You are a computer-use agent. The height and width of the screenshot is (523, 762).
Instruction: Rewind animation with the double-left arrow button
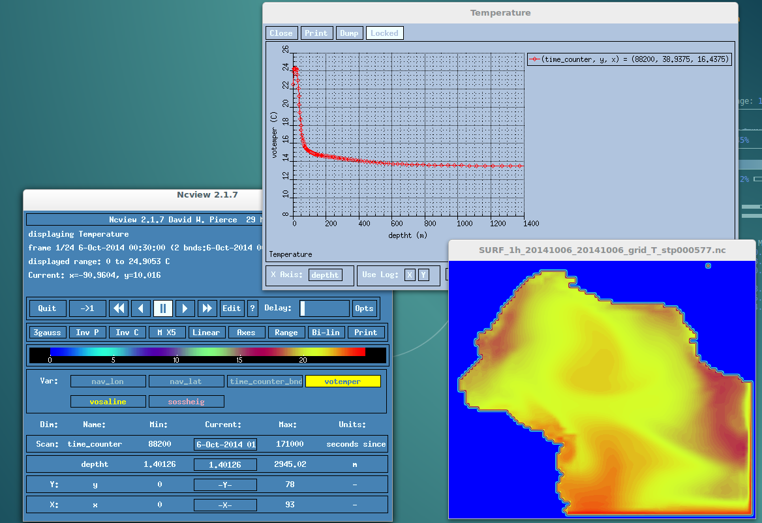click(119, 308)
